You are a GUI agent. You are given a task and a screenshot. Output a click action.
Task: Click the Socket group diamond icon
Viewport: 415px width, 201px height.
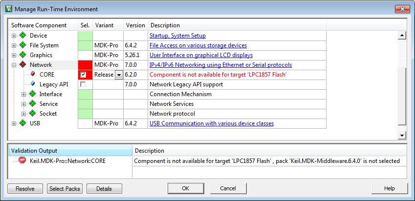(33, 113)
